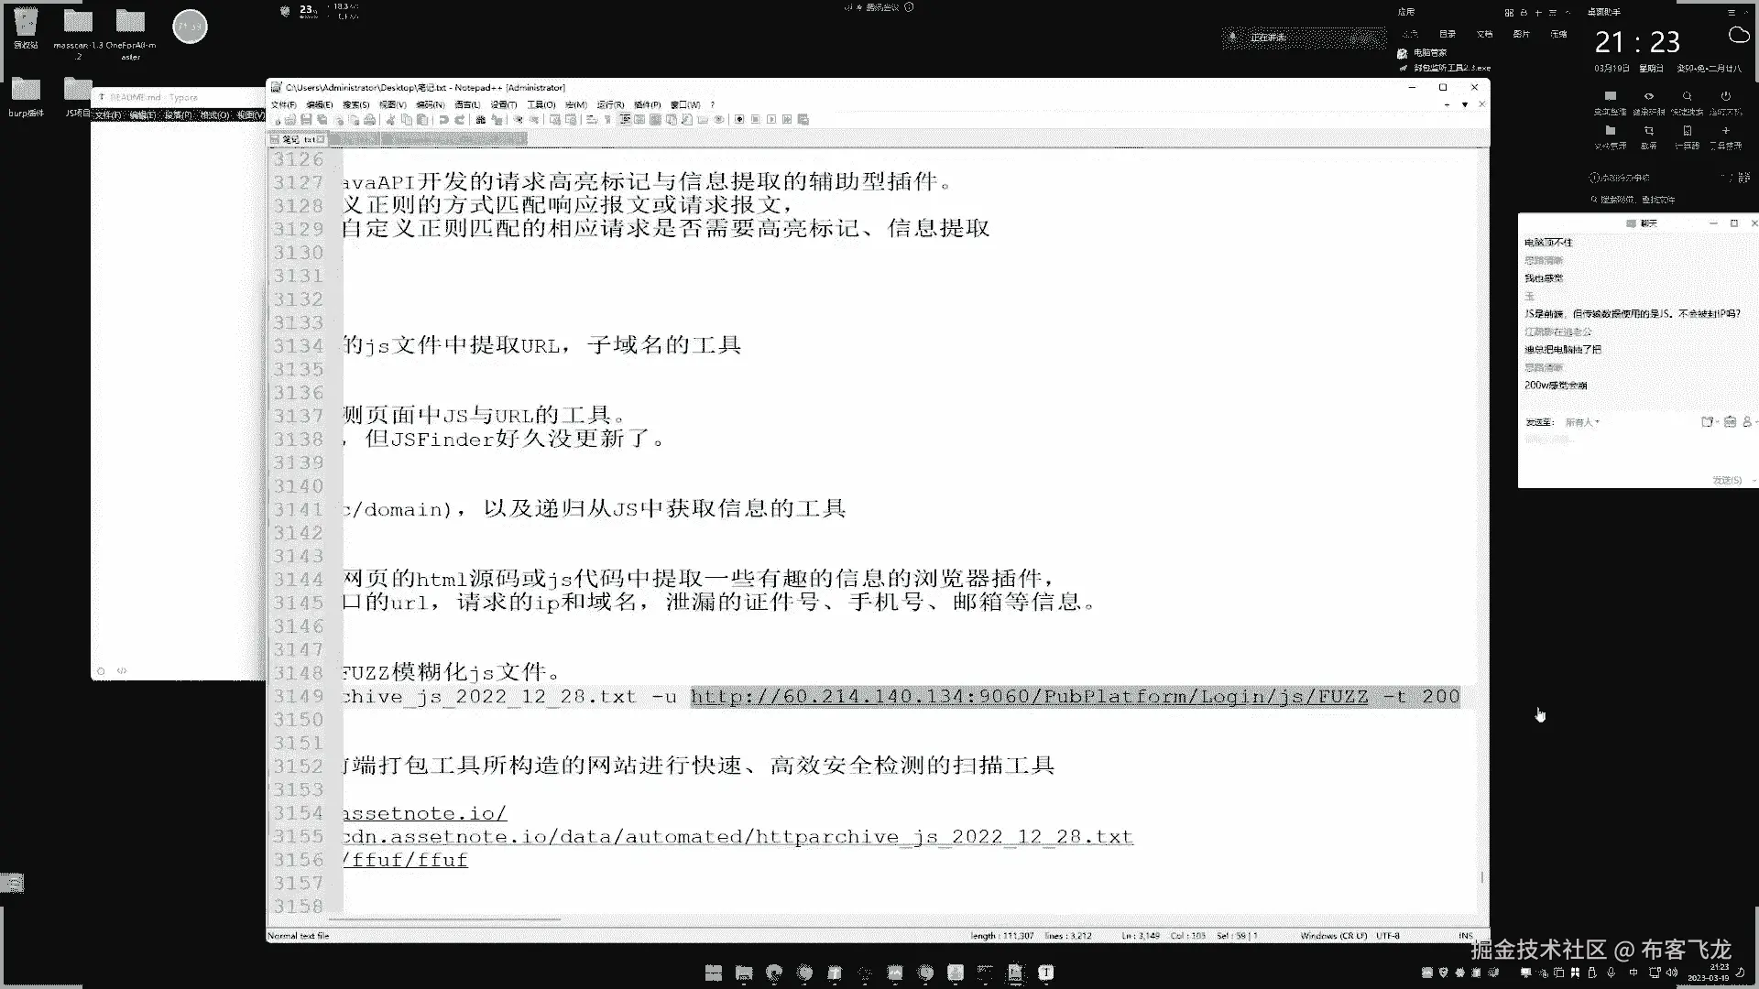Open the 所有人 recipient dropdown in chat
This screenshot has height=989, width=1759.
[x=1582, y=422]
